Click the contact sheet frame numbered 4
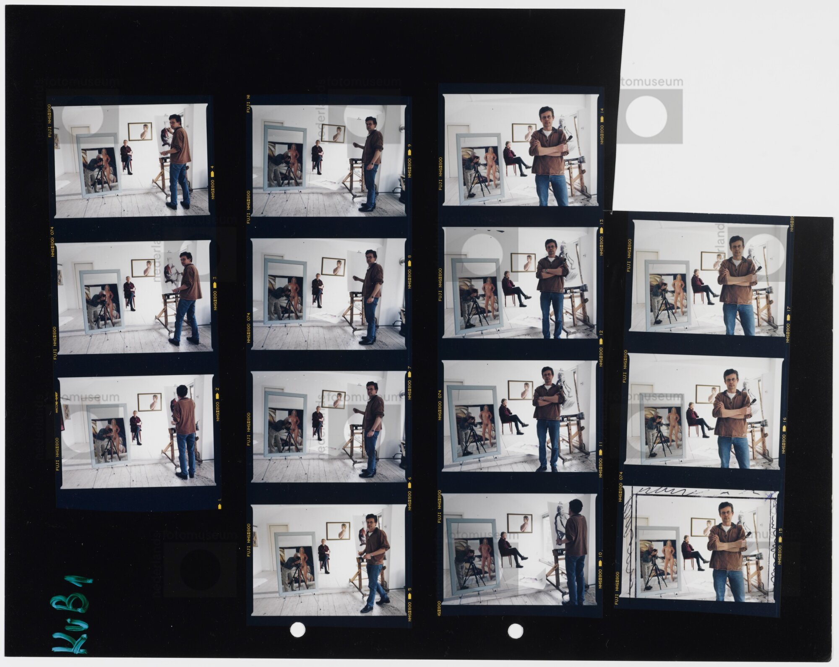The image size is (839, 667). (131, 160)
